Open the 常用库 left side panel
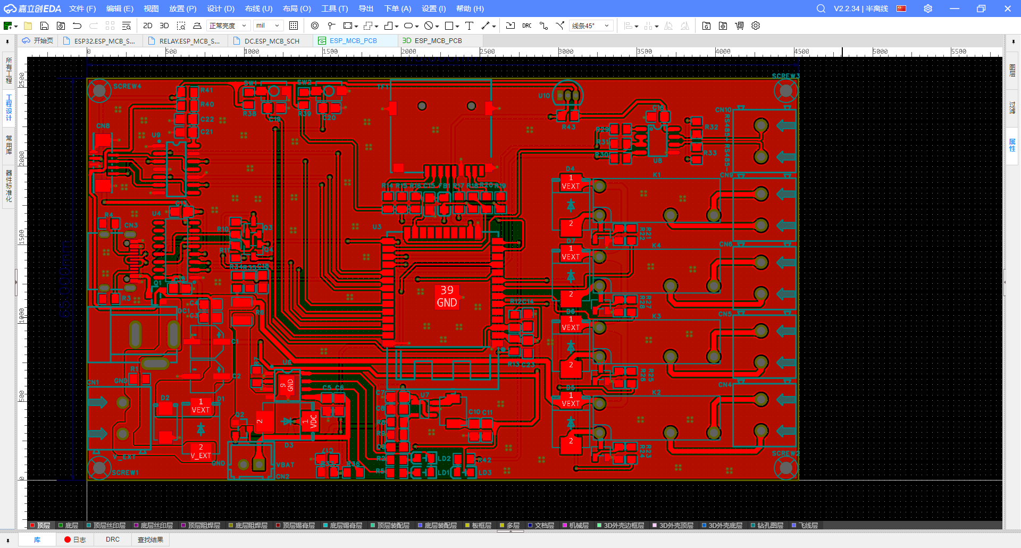The width and height of the screenshot is (1021, 548). tap(9, 145)
